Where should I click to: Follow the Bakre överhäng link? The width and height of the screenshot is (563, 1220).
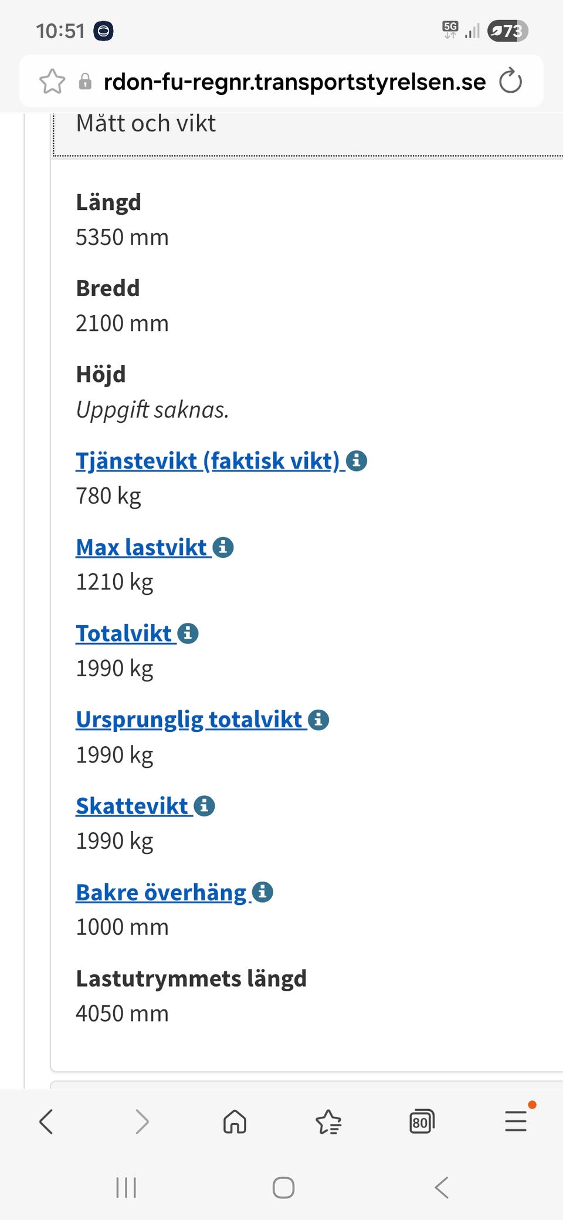point(161,892)
